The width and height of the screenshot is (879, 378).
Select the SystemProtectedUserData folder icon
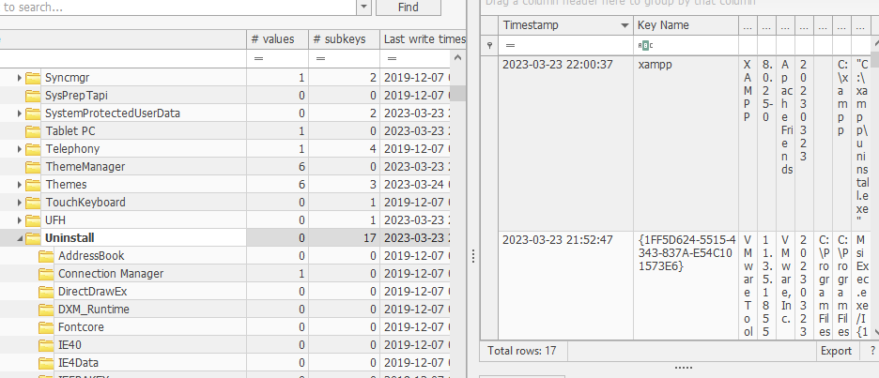point(34,113)
